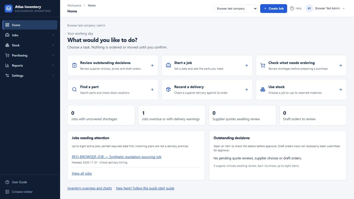
Task: Click the cart icon on Check what needs ordering
Action: coord(263,65)
